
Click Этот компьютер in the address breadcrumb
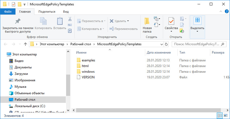[x=52, y=44]
